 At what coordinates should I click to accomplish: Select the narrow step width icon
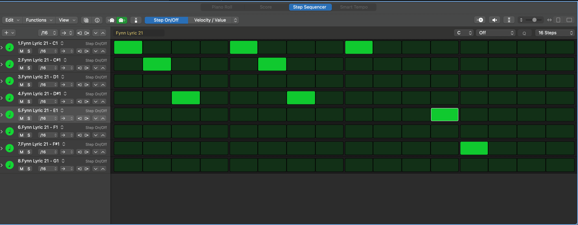tap(558, 20)
